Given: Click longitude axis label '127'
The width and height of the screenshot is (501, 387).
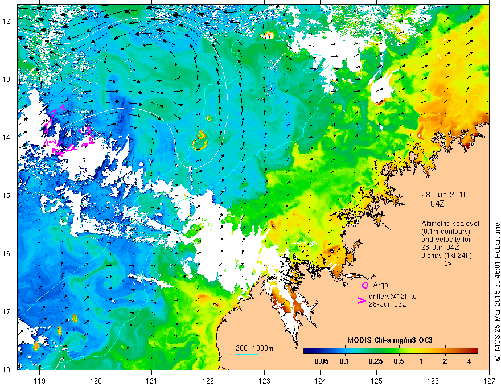Looking at the screenshot, I should coord(489,381).
